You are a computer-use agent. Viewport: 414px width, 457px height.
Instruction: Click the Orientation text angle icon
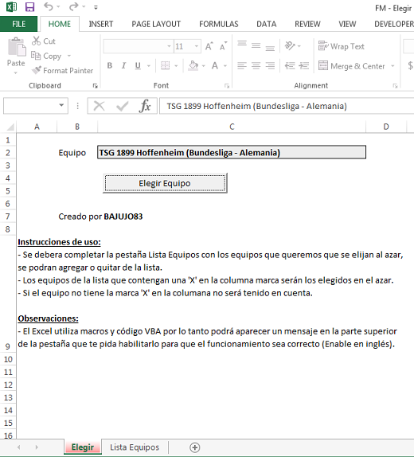[x=290, y=45]
